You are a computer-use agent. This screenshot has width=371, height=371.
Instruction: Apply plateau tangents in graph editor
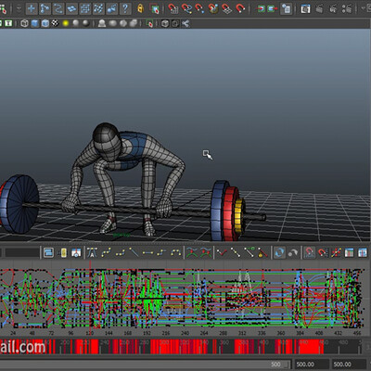176,252
